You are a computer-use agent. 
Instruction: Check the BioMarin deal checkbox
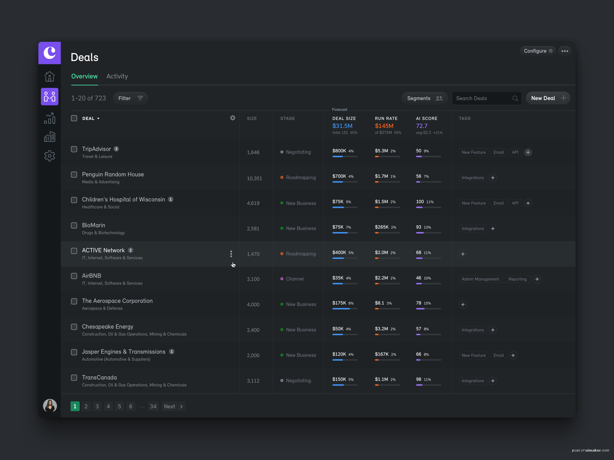pos(74,225)
